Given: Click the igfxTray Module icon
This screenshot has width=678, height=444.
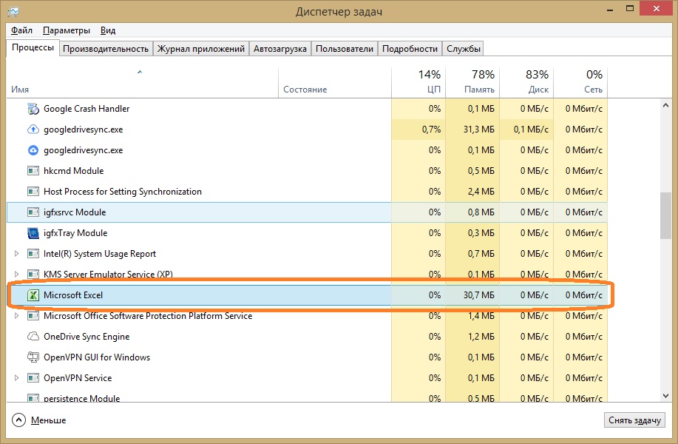Looking at the screenshot, I should (33, 233).
